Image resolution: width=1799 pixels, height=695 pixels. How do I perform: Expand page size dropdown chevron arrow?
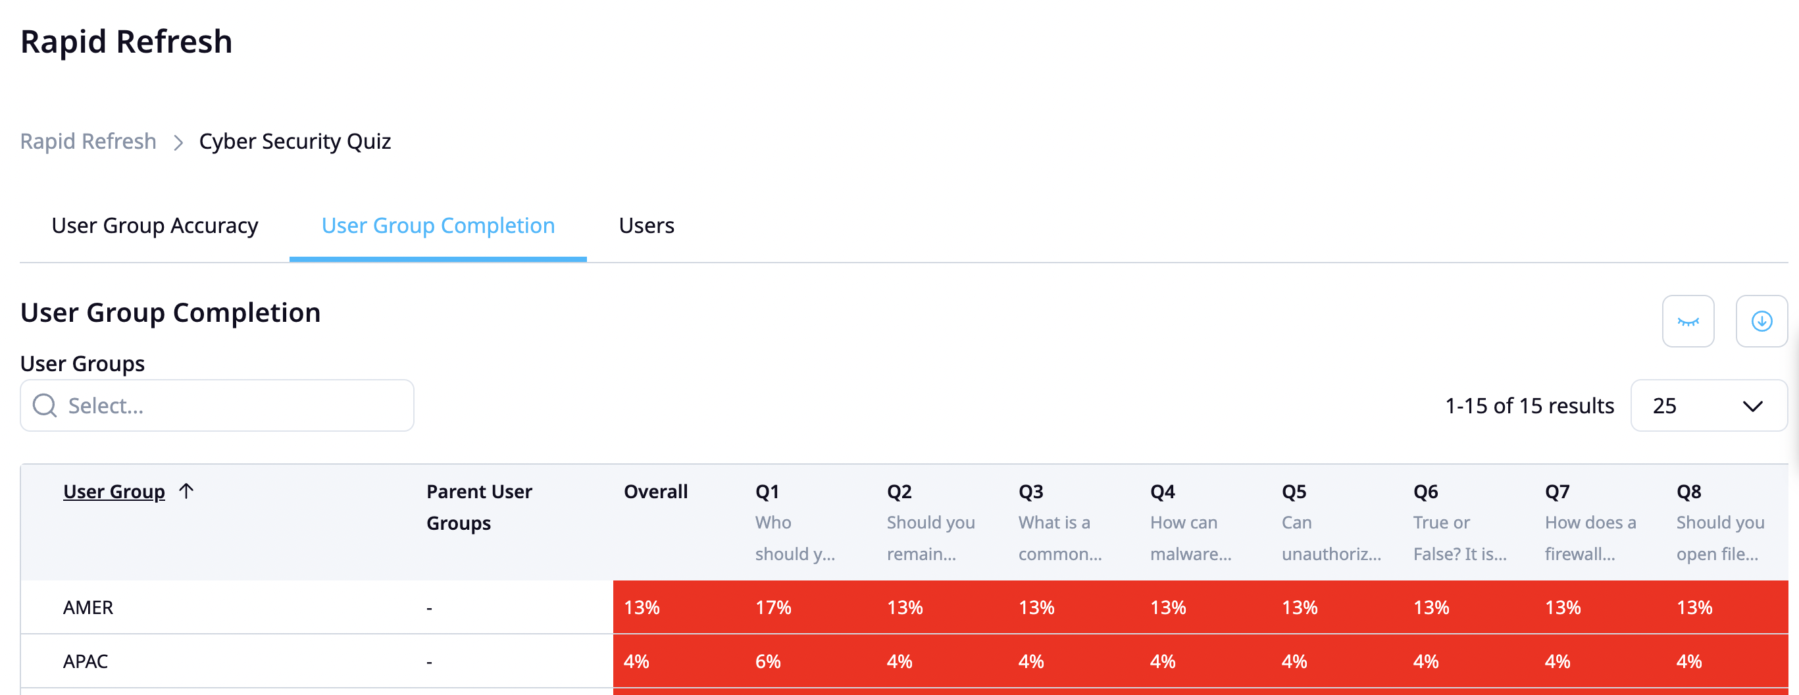(1752, 406)
